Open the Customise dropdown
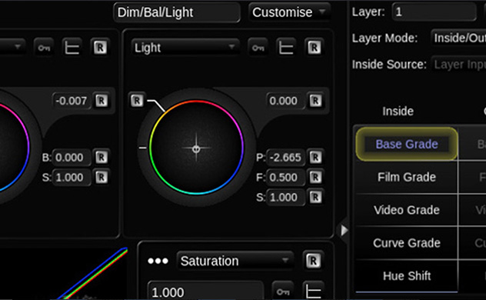Viewport: 486px width, 300px height. tap(289, 12)
